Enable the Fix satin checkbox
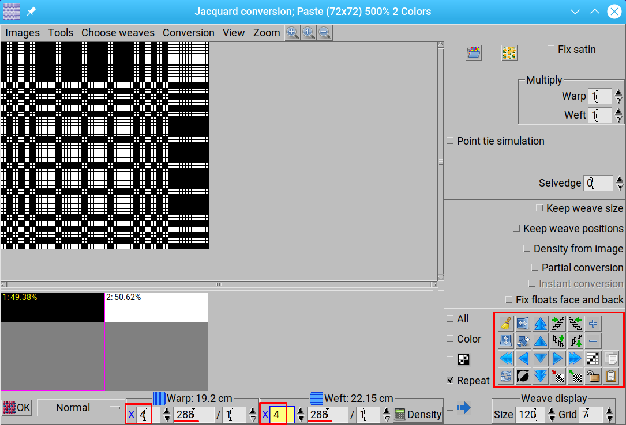The width and height of the screenshot is (626, 425). pyautogui.click(x=551, y=49)
